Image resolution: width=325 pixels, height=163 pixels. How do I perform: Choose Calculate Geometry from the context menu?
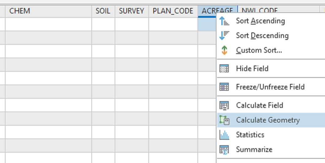coord(268,120)
